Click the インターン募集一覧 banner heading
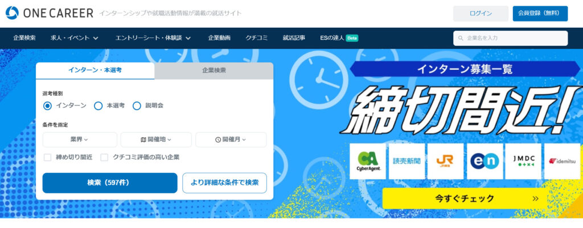 tap(465, 69)
